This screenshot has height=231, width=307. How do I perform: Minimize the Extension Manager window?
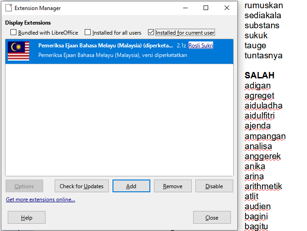tap(185, 8)
